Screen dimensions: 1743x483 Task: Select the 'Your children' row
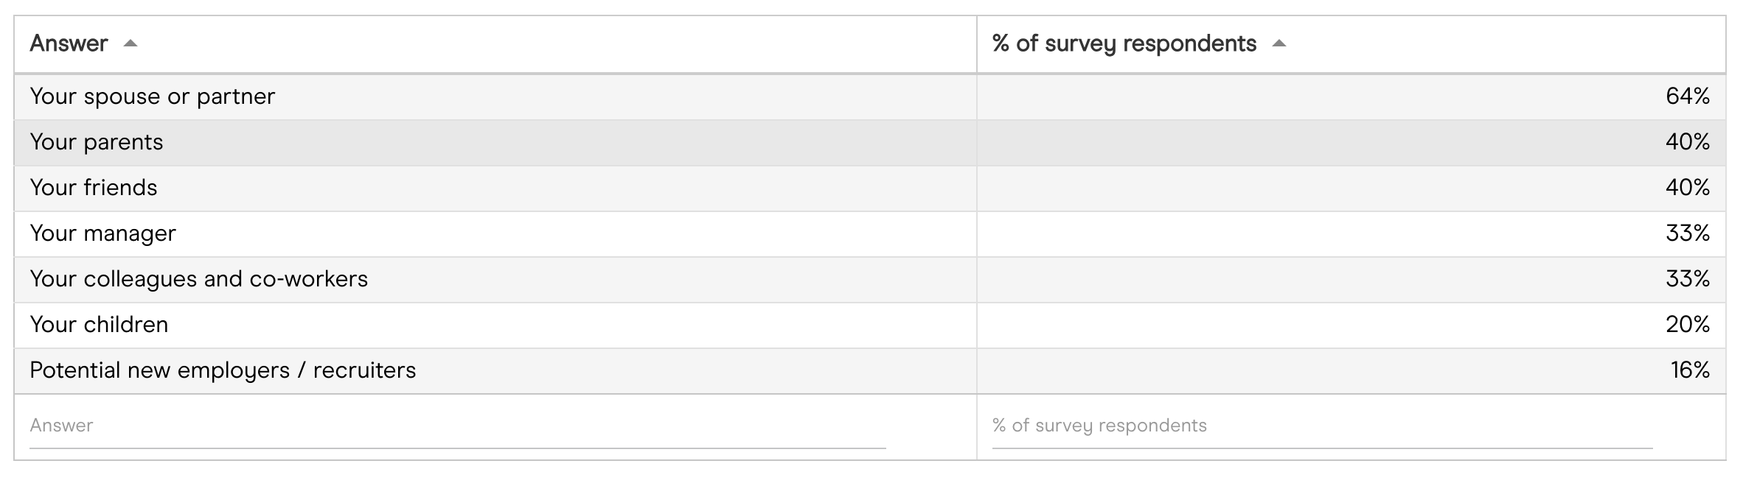click(100, 325)
